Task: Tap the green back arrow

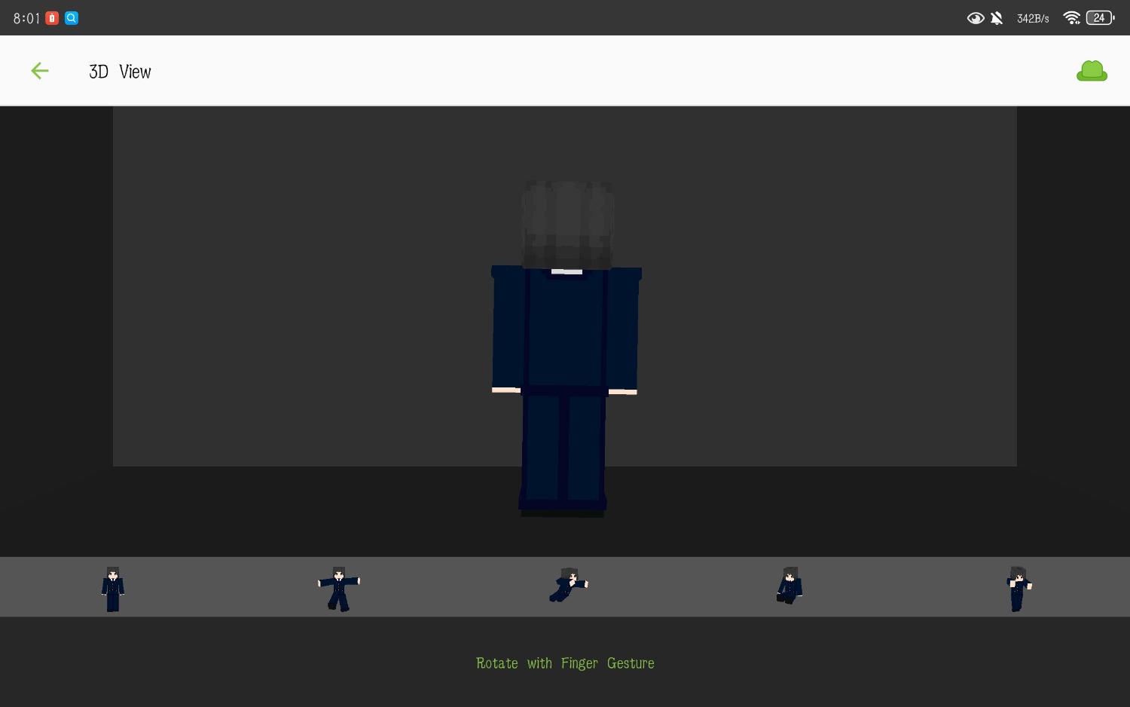Action: (x=40, y=71)
